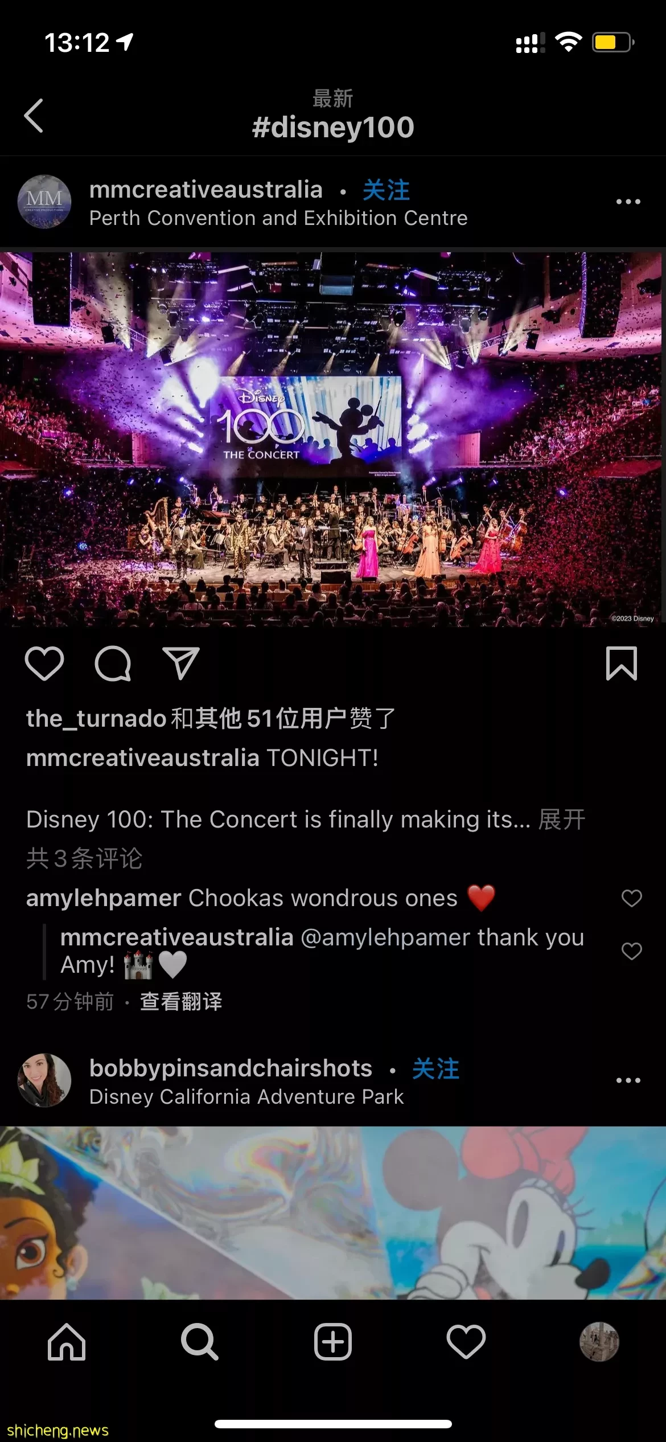The height and width of the screenshot is (1442, 666).
Task: Open comments with the speech bubble icon
Action: [113, 663]
